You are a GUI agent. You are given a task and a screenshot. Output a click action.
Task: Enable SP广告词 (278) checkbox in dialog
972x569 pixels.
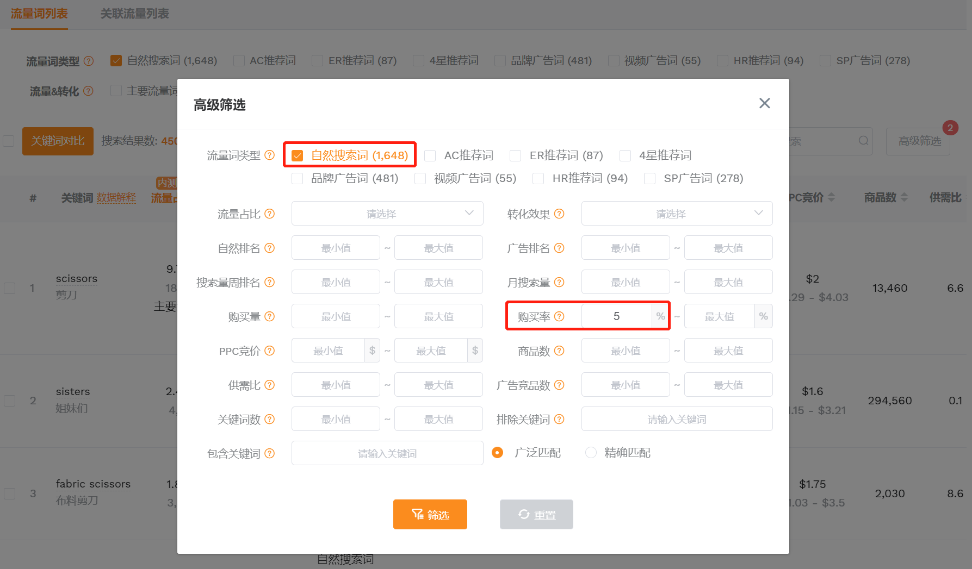point(649,179)
